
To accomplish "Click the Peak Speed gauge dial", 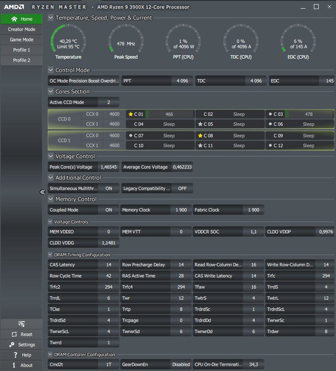I will [126, 39].
